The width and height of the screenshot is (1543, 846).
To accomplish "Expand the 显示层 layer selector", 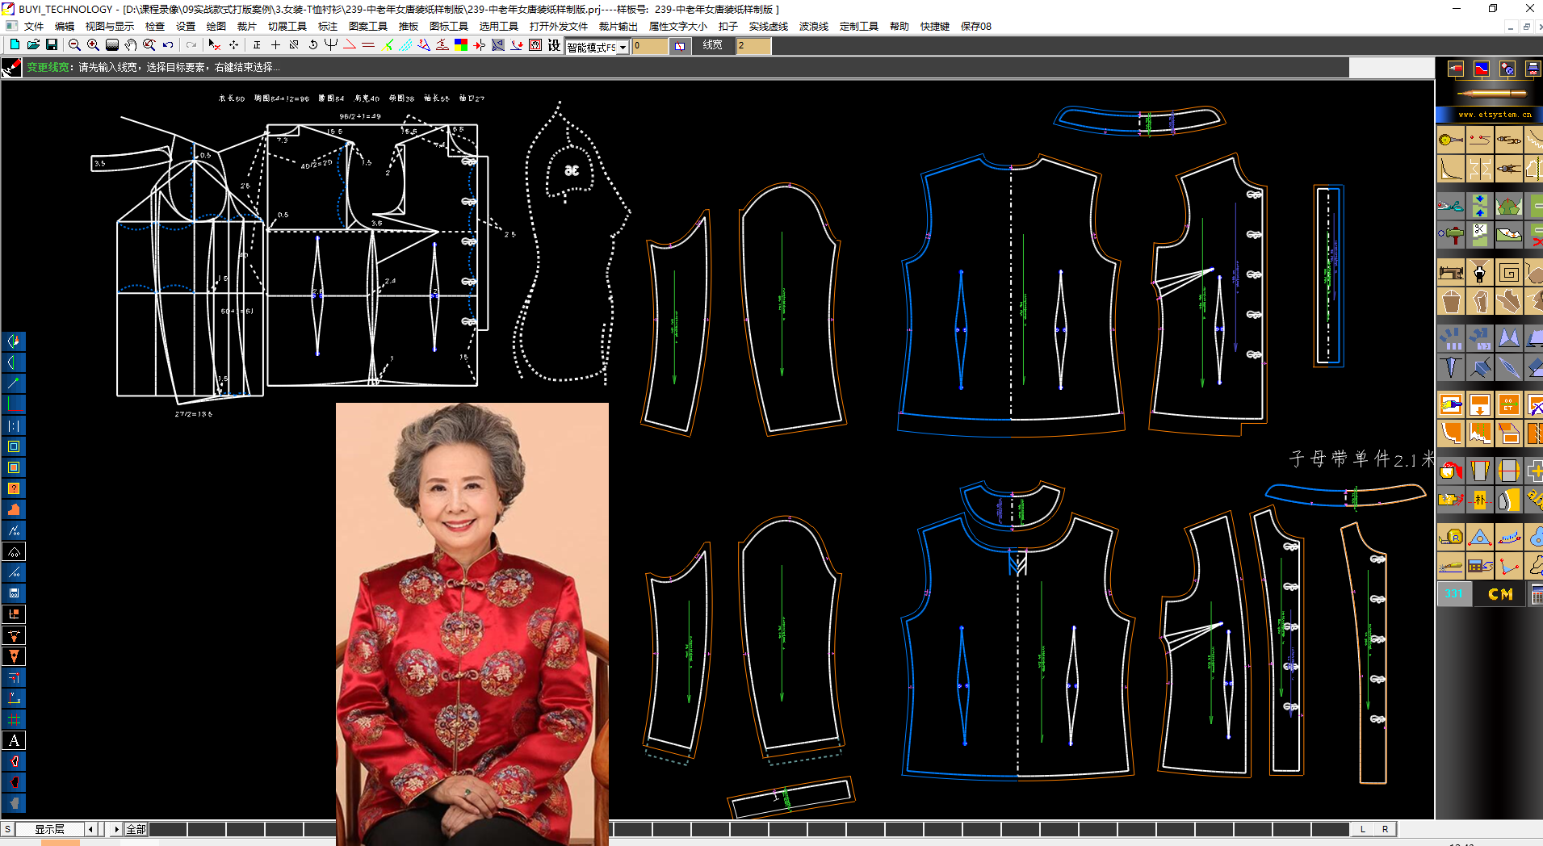I will point(49,829).
